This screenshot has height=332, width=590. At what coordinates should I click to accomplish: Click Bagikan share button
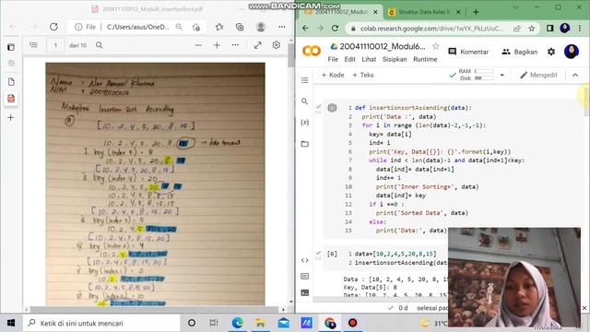[x=520, y=52]
